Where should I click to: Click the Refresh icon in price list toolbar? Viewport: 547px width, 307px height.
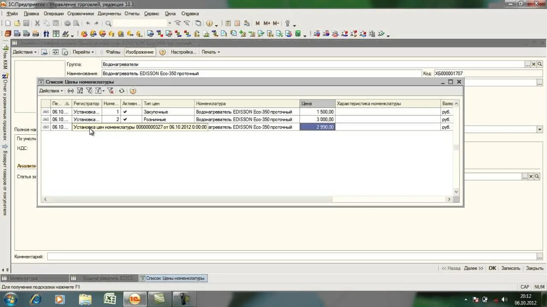pos(122,91)
